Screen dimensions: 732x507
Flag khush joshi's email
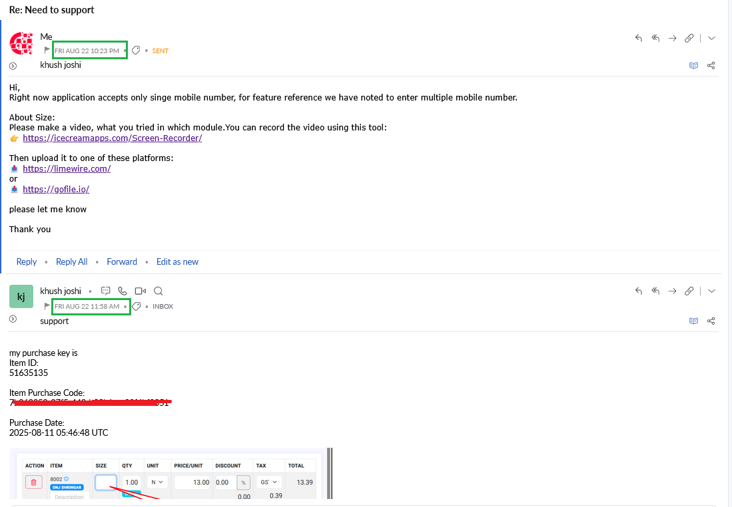coord(47,306)
